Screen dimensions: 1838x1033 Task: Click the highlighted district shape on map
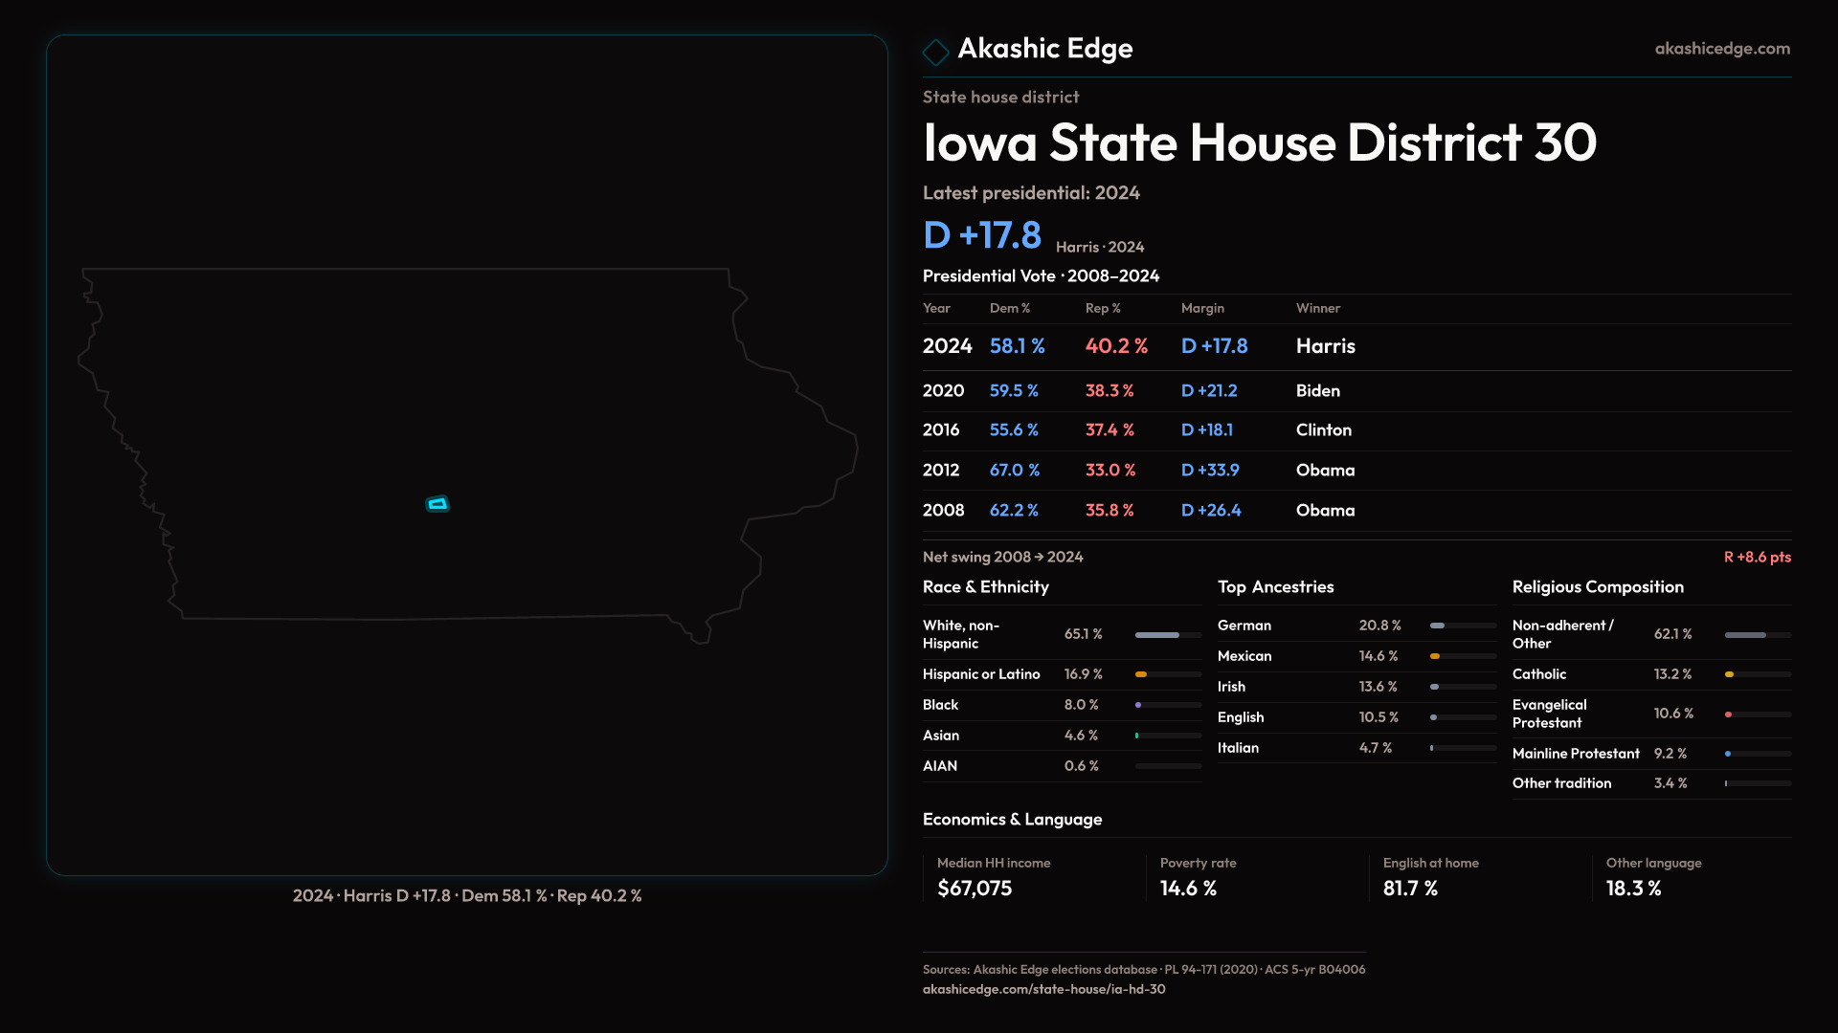coord(437,504)
